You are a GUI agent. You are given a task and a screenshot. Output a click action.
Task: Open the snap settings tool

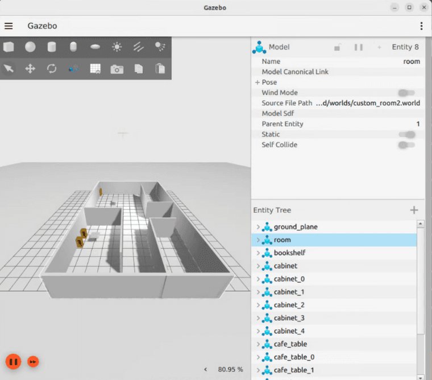tap(73, 68)
